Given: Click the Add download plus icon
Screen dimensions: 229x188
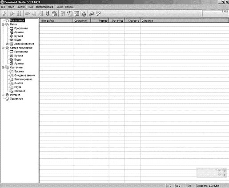Looking at the screenshot, I should pos(4,14).
